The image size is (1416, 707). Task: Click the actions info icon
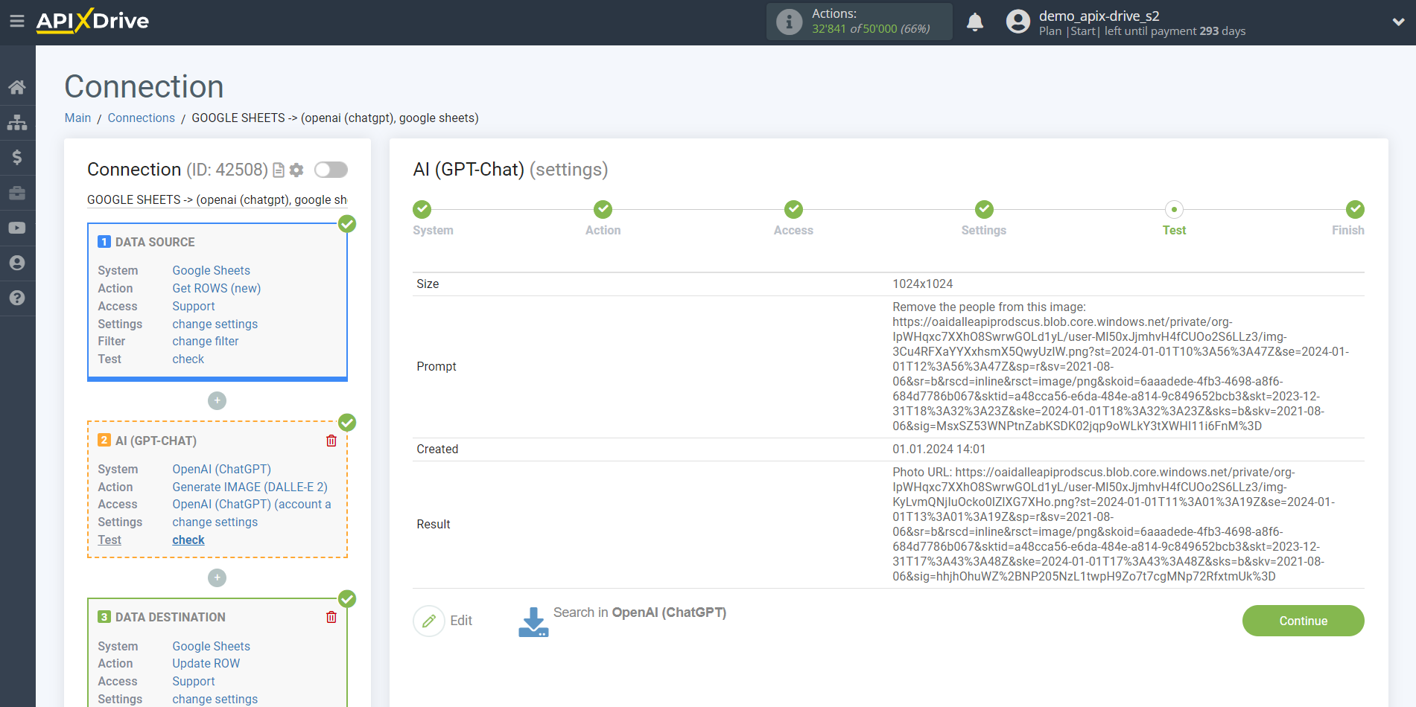coord(789,22)
